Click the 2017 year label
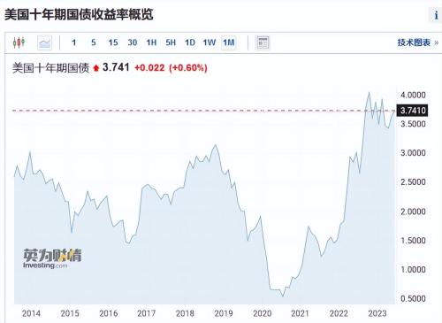Viewport: 442px width, 323px height. 147,313
